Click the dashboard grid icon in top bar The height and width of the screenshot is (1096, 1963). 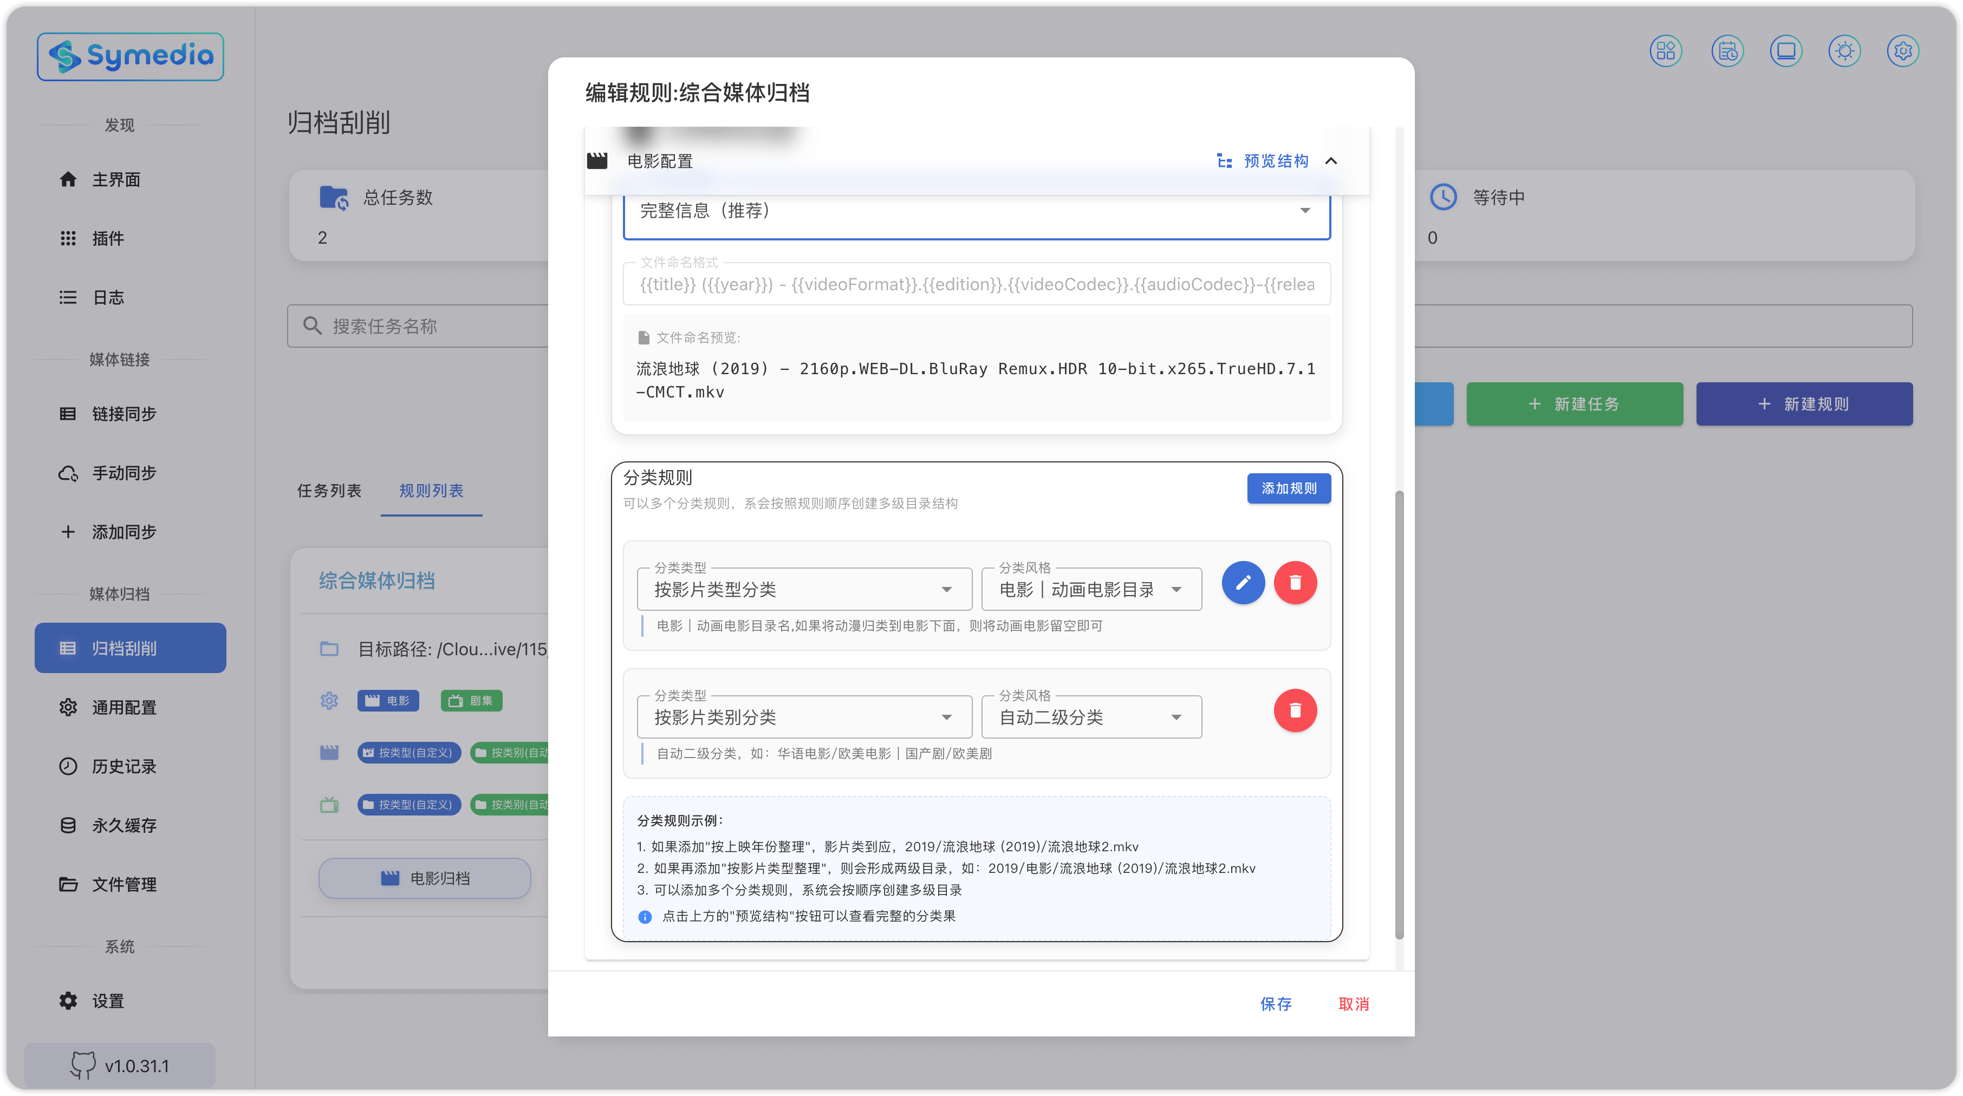1666,51
